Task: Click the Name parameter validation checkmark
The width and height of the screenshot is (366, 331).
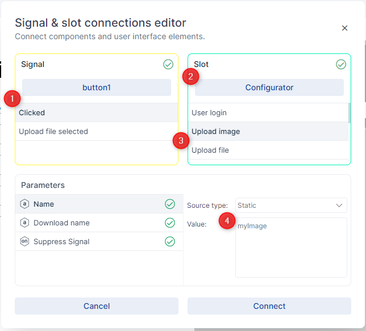Action: click(x=170, y=204)
